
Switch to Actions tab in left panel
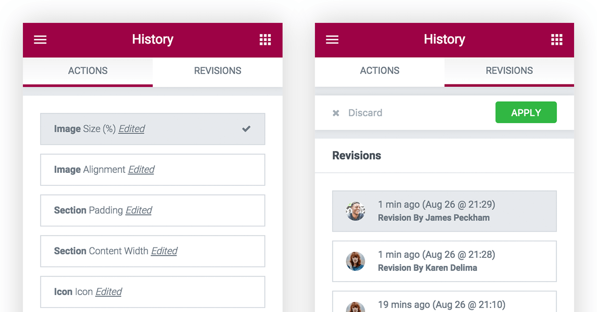[88, 71]
